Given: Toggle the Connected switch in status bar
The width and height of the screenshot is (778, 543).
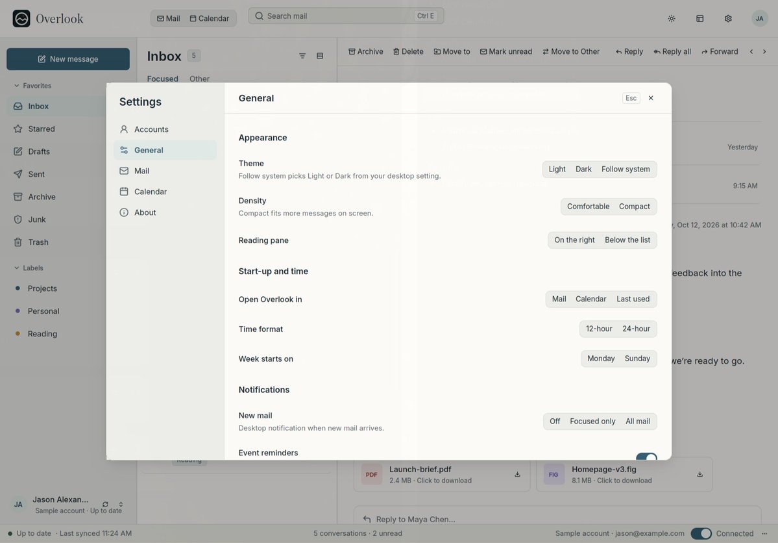Looking at the screenshot, I should coord(701,533).
